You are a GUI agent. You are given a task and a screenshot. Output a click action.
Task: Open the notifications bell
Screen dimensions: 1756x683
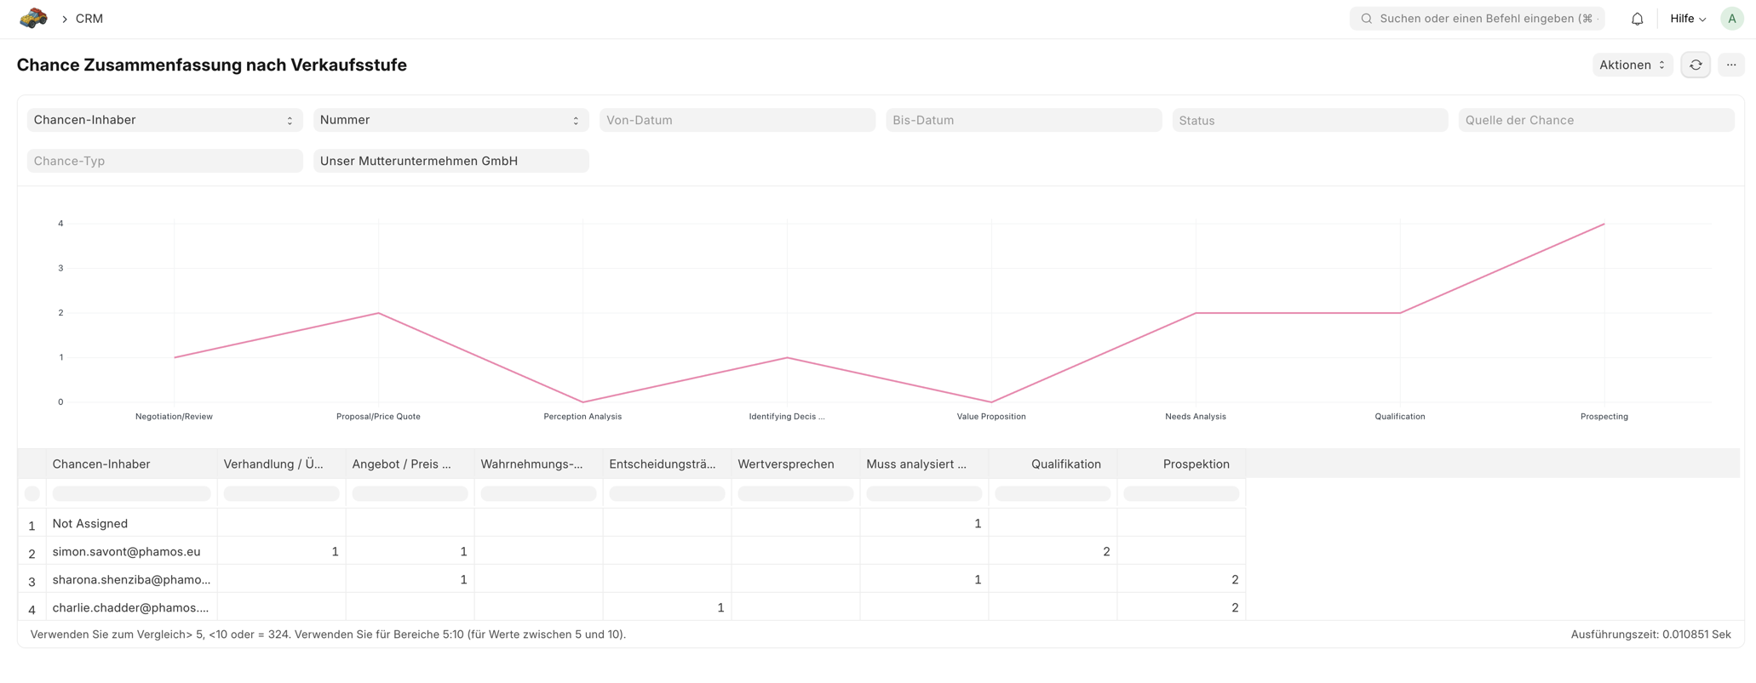pos(1637,19)
